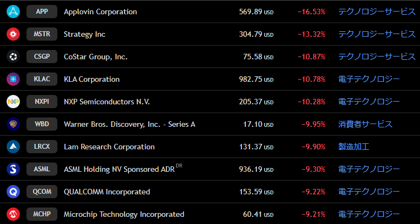Open the 消費者サービス sector link

tap(365, 124)
